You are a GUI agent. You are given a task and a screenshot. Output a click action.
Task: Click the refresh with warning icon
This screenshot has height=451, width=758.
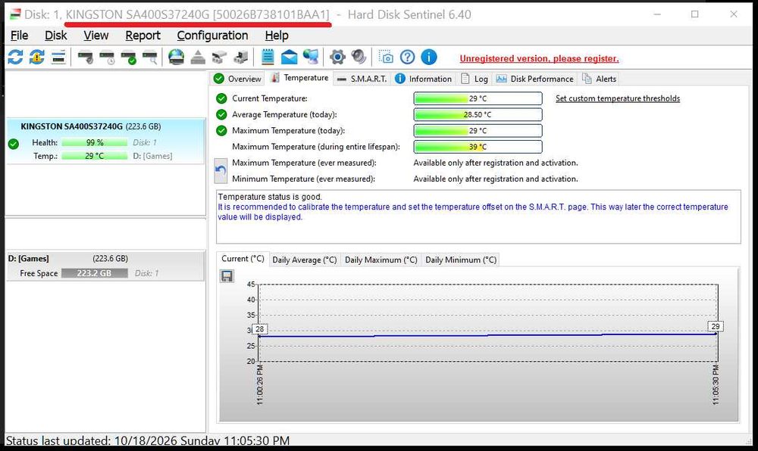click(36, 57)
